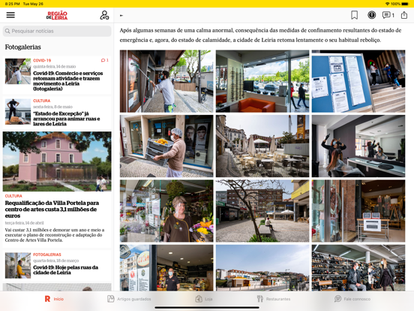
Task: Open the Loja tab
Action: tap(204, 299)
